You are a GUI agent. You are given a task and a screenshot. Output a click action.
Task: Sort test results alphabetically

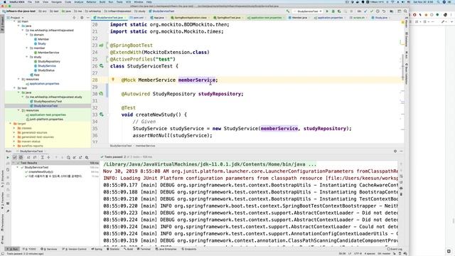point(28,157)
